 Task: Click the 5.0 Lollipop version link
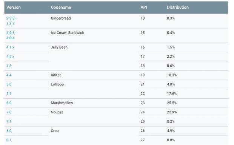(x=9, y=84)
